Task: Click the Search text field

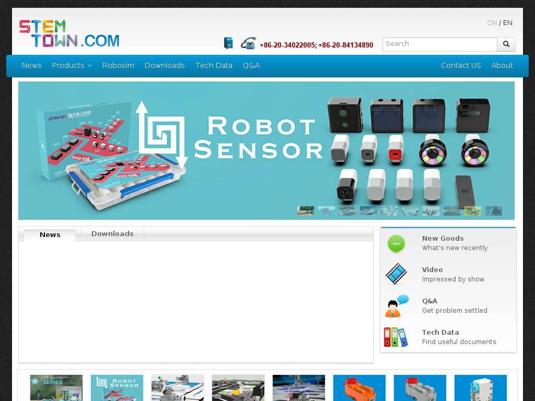Action: tap(439, 44)
